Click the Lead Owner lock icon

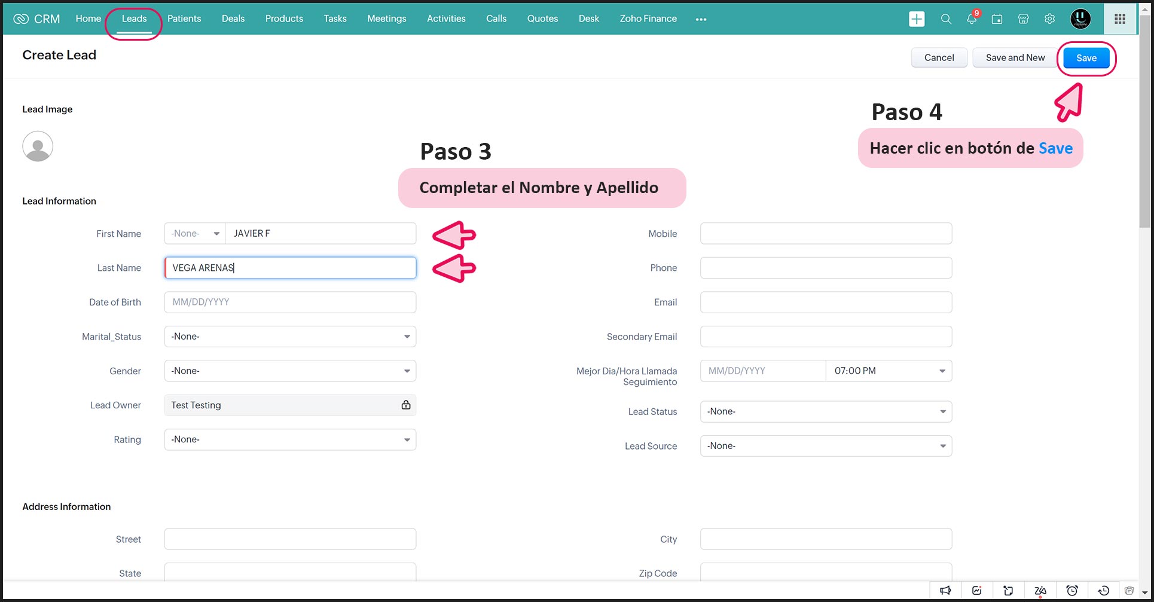406,405
